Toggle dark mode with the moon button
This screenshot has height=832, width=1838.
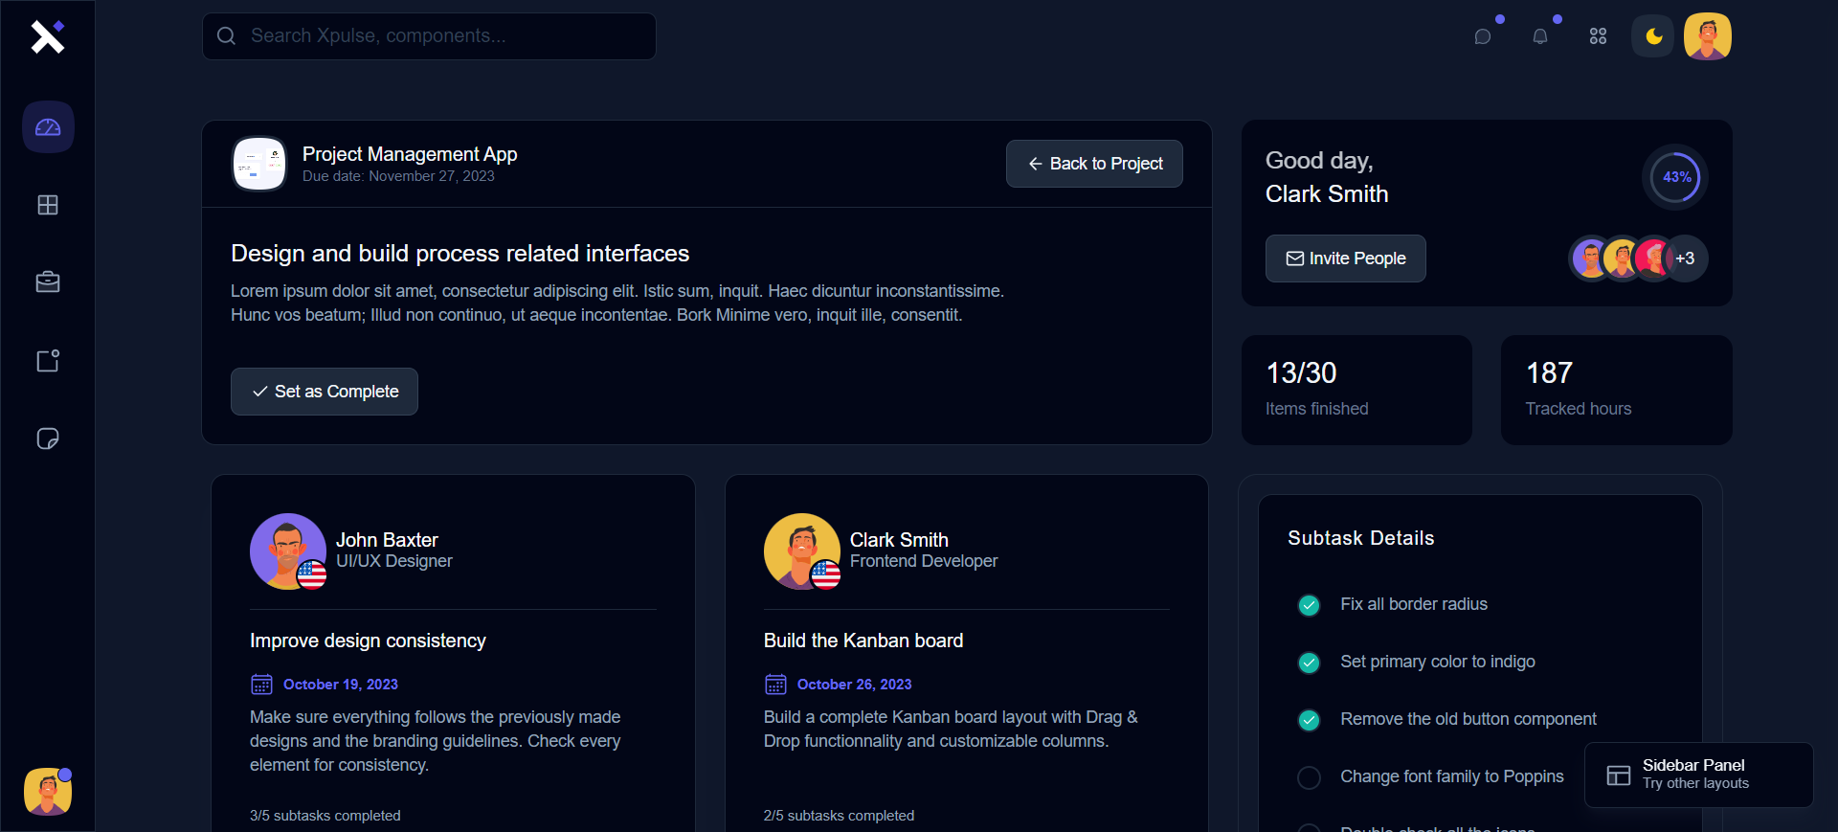(1653, 36)
